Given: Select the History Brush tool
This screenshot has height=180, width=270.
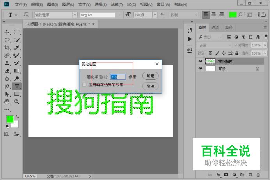Looking at the screenshot, I should pos(17,63).
